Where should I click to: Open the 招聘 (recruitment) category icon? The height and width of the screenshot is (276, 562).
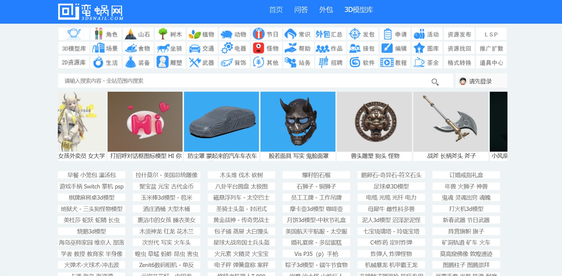tap(330, 62)
